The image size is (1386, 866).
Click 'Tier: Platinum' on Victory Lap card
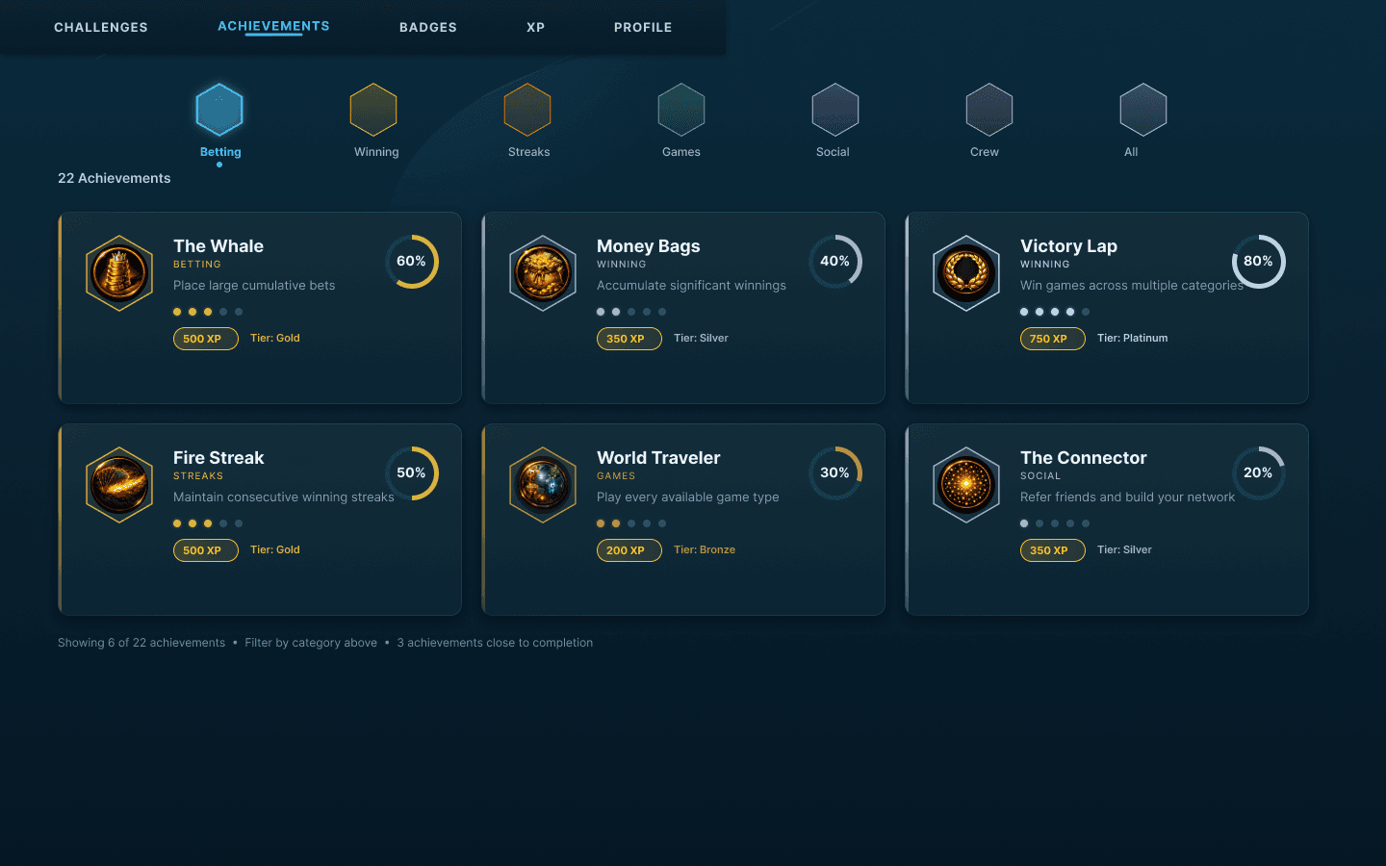click(1133, 338)
